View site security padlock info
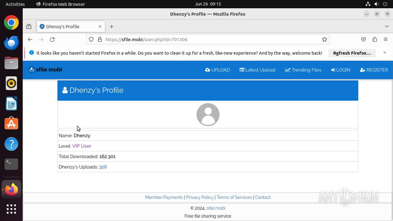The image size is (393, 221). [99, 40]
